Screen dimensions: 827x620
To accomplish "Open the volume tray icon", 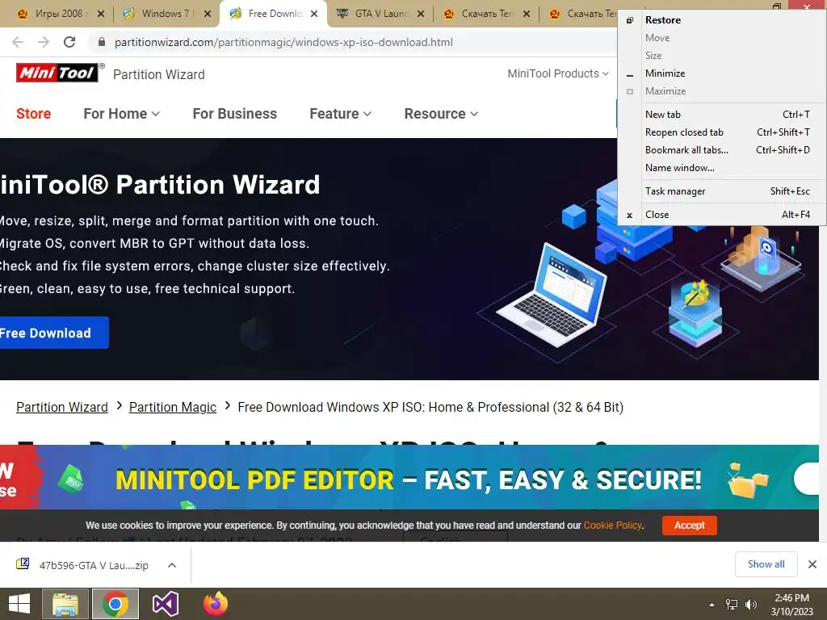I will (751, 605).
